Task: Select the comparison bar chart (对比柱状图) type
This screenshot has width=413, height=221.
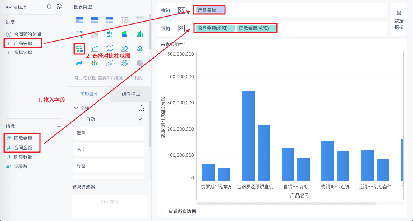Action: pyautogui.click(x=79, y=49)
